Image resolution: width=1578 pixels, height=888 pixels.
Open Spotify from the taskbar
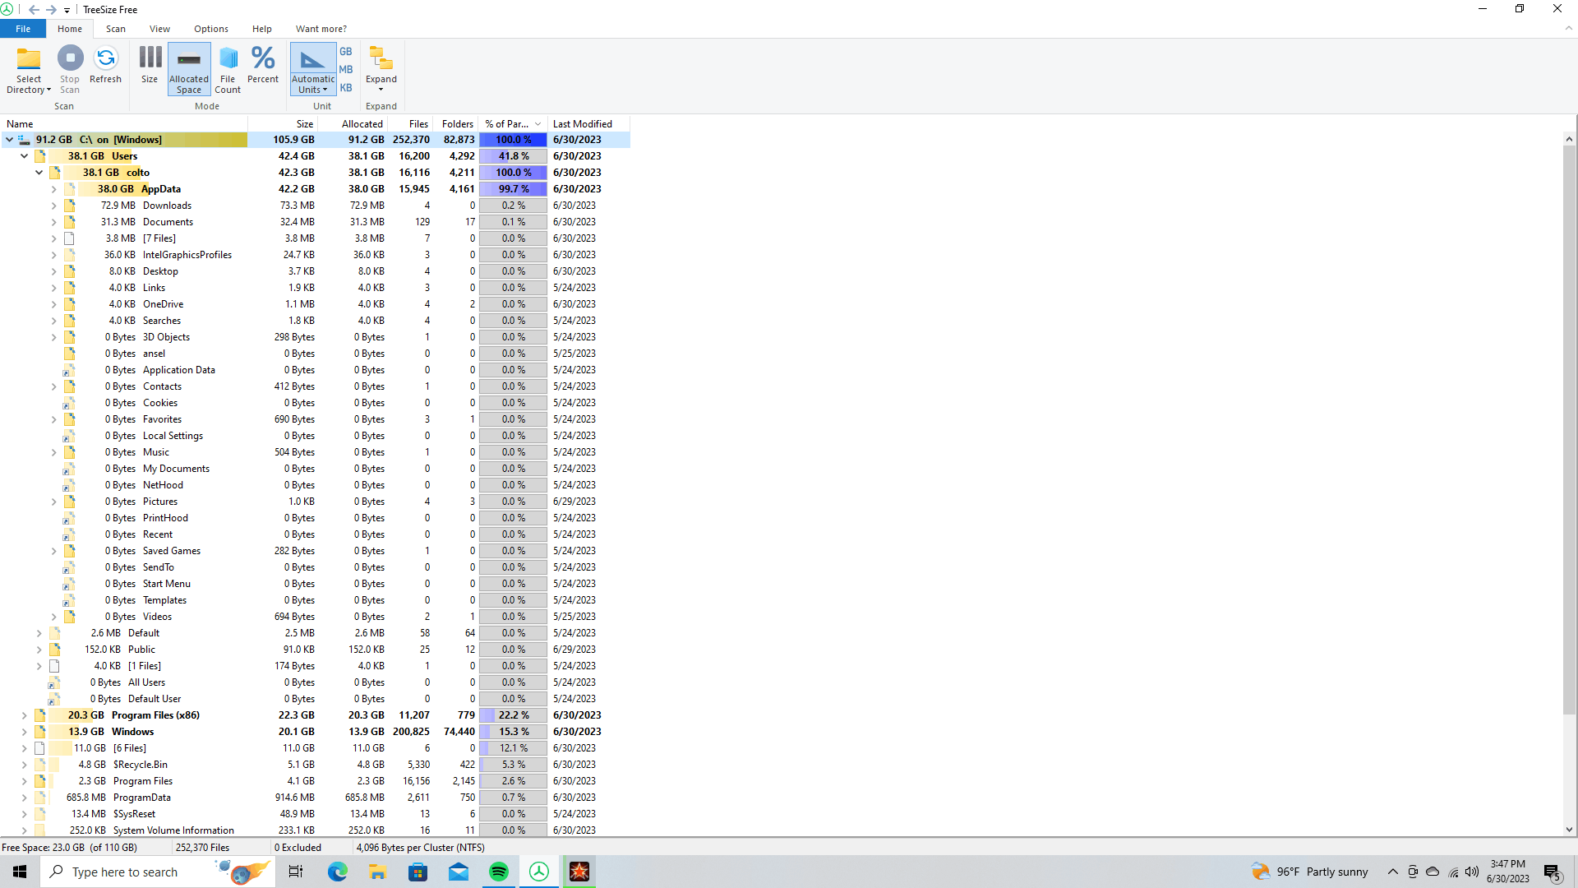(499, 872)
